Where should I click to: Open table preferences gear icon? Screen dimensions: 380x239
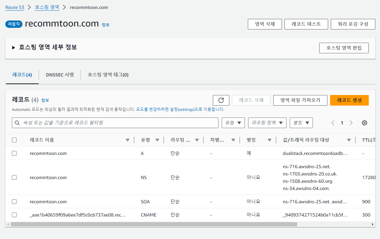[x=364, y=123]
